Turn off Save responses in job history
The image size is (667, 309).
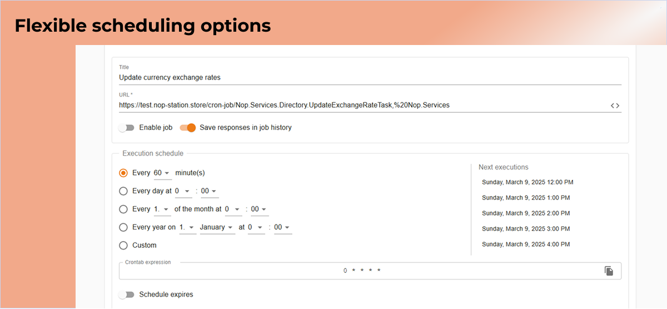click(x=188, y=128)
